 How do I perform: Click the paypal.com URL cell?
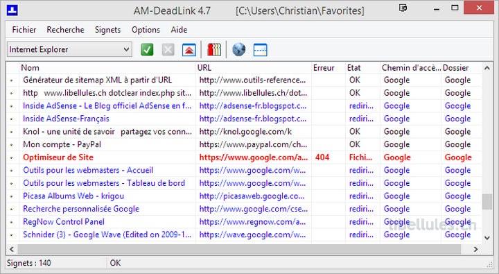pos(254,144)
